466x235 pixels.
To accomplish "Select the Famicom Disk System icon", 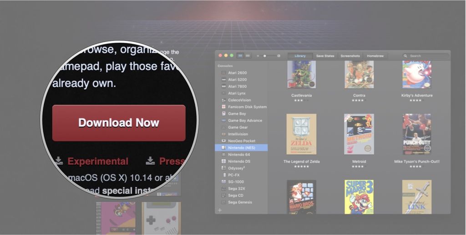I will click(224, 107).
